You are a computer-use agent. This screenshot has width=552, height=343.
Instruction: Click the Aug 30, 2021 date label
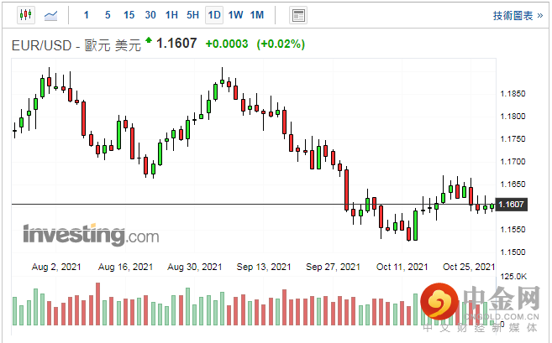point(195,267)
